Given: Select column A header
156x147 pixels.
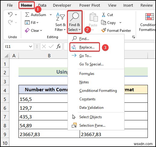Looking at the screenshot, I should (14, 56).
